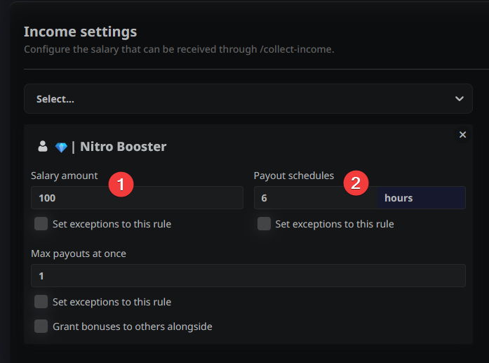Click the Payout schedules label

point(294,176)
